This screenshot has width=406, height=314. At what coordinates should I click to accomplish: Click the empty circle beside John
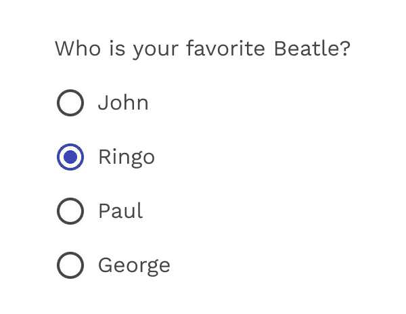click(70, 104)
